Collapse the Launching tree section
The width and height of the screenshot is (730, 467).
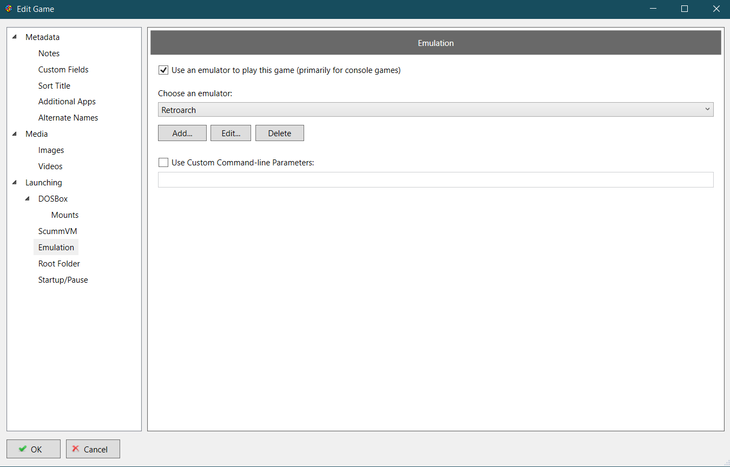coord(14,183)
